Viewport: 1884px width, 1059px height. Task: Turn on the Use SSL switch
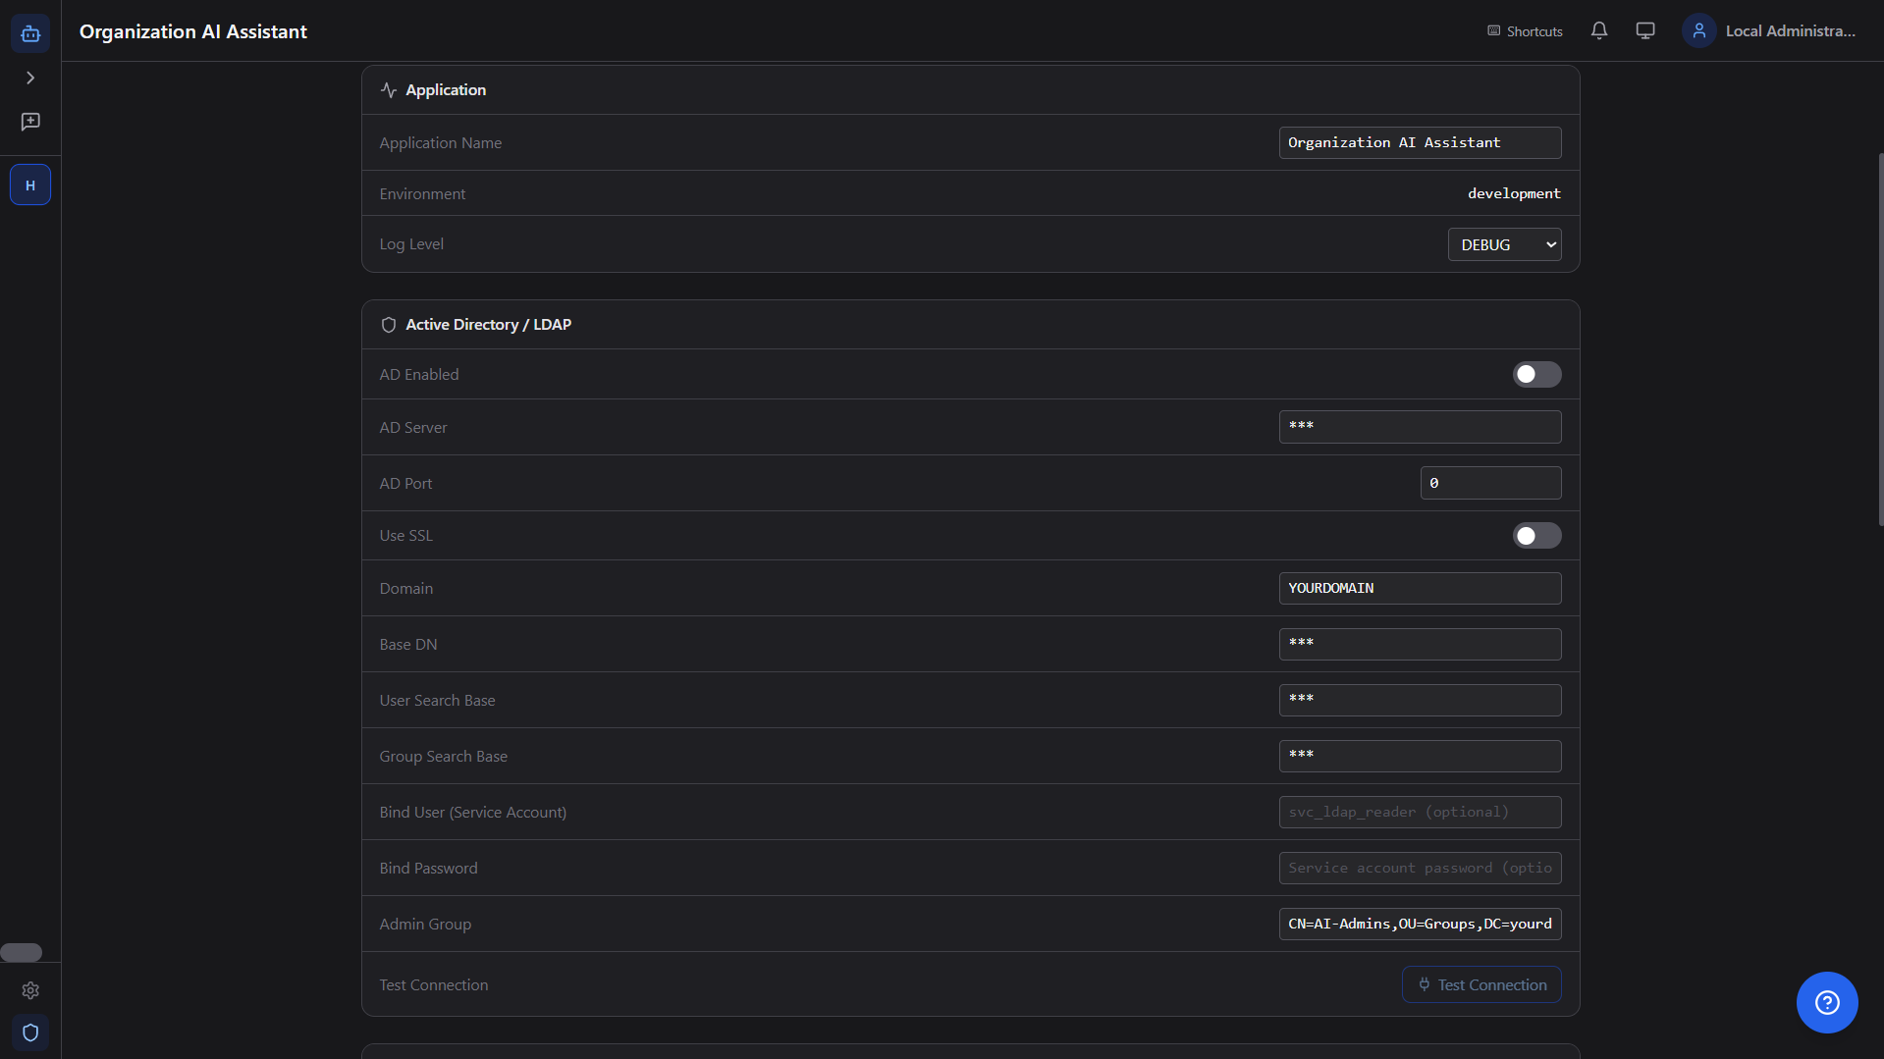[x=1535, y=535]
